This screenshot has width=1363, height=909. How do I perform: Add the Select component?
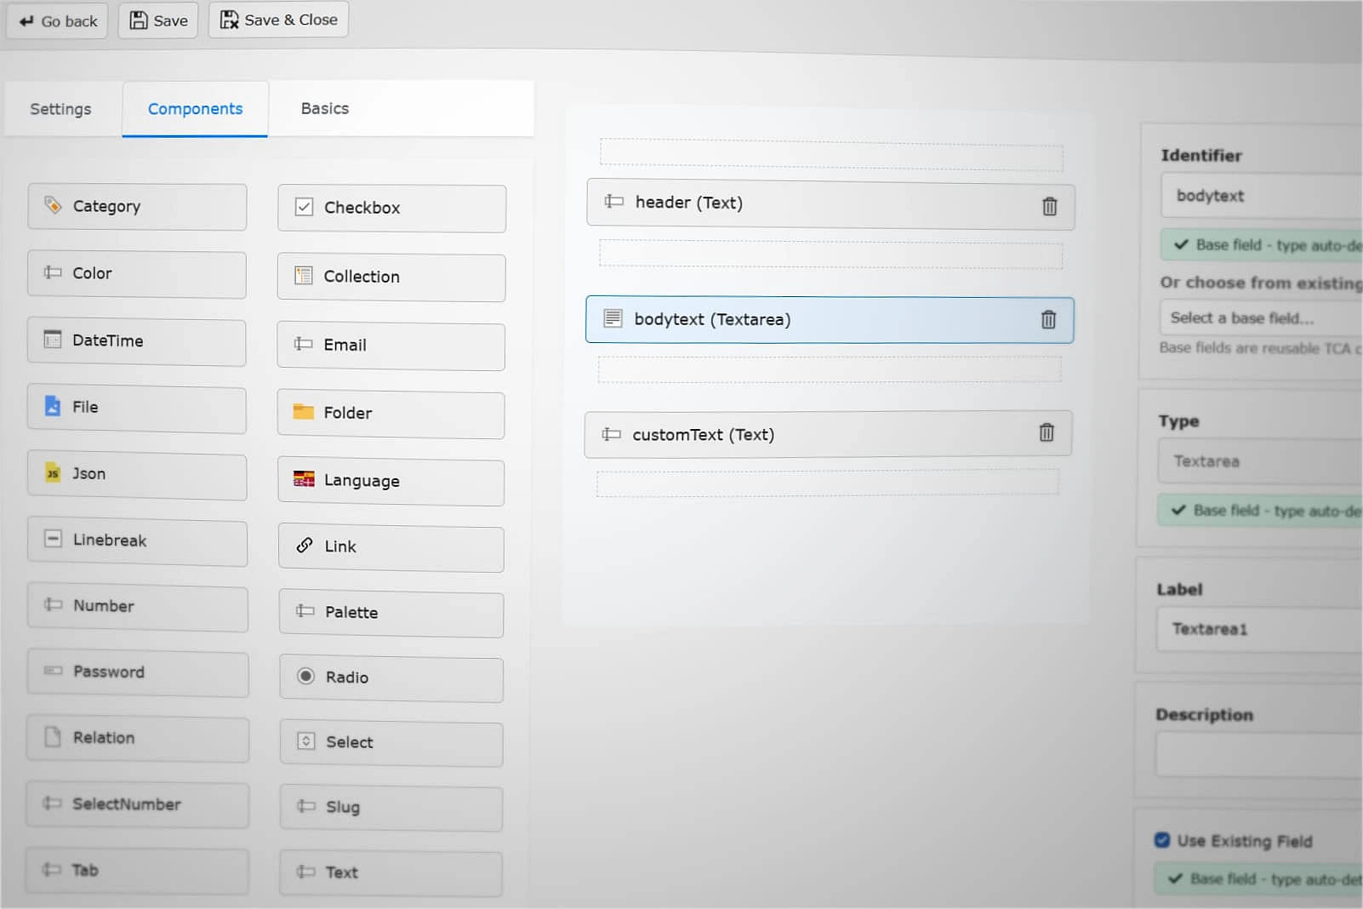(391, 742)
